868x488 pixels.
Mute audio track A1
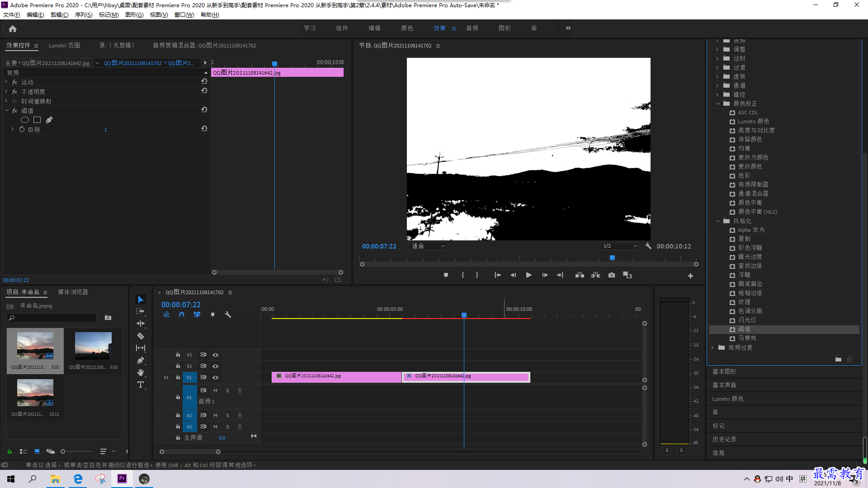pos(215,390)
